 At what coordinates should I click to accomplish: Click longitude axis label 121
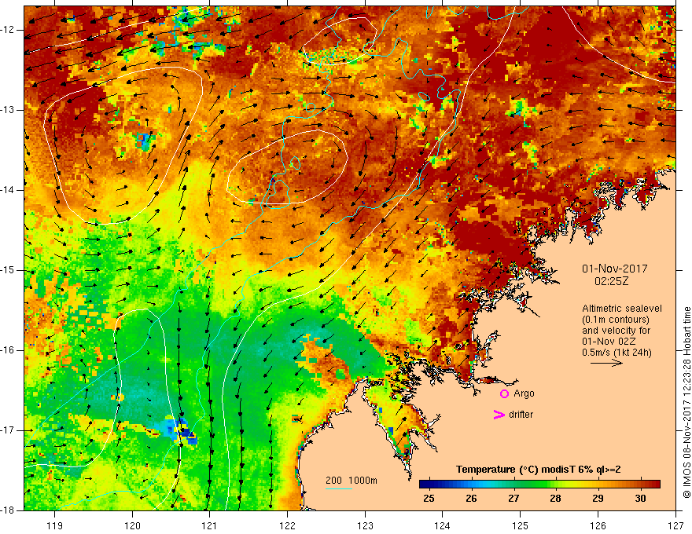pyautogui.click(x=210, y=525)
